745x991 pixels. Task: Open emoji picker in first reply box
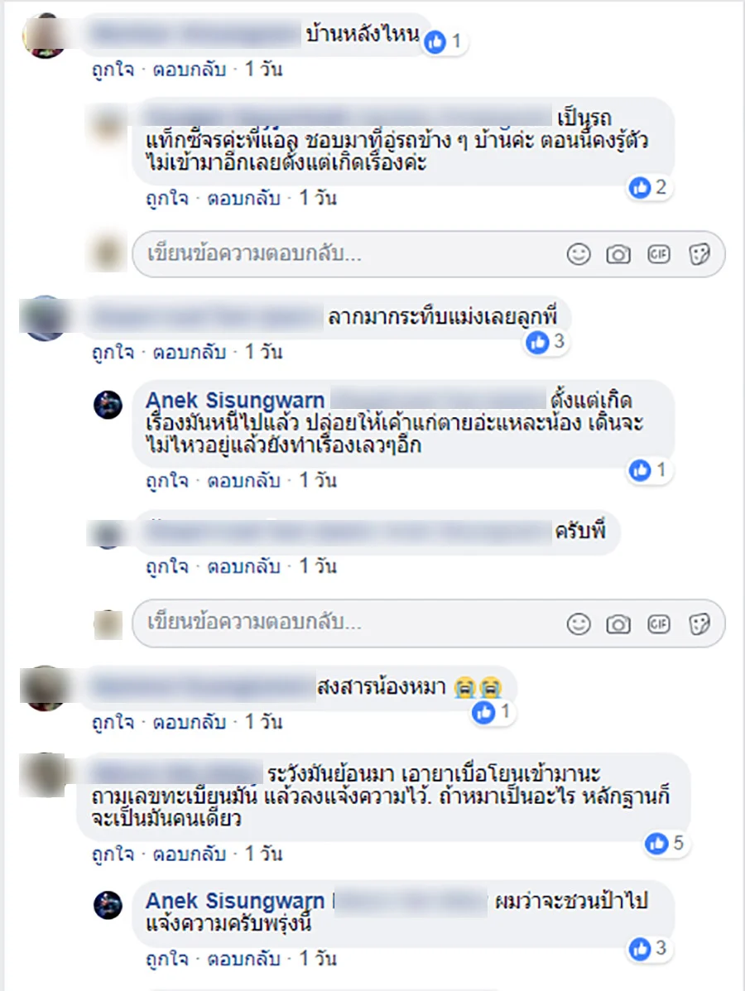click(x=578, y=254)
